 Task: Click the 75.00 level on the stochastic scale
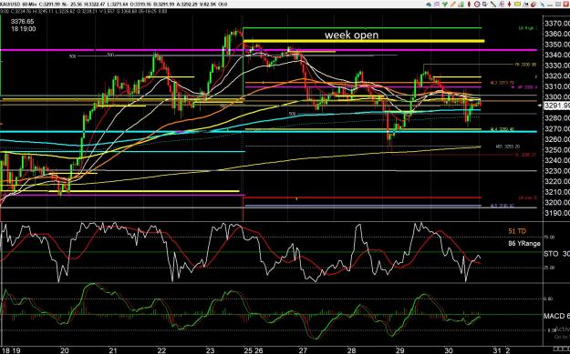(549, 237)
